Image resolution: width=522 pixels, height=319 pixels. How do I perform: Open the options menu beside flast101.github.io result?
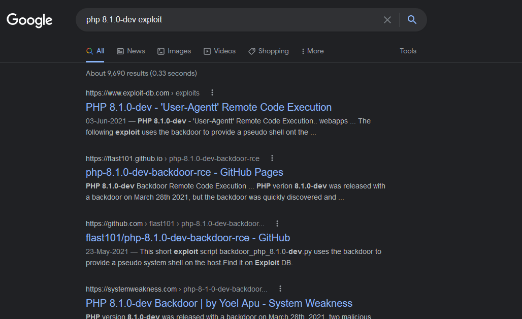pyautogui.click(x=272, y=158)
